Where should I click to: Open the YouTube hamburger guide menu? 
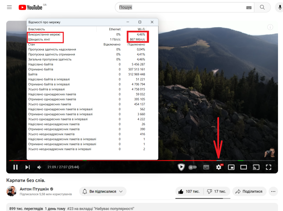click(x=9, y=7)
